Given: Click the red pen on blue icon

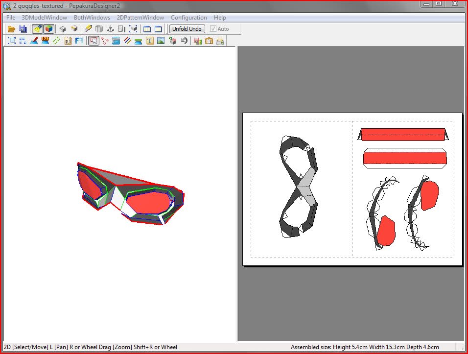Looking at the screenshot, I should pyautogui.click(x=34, y=41).
